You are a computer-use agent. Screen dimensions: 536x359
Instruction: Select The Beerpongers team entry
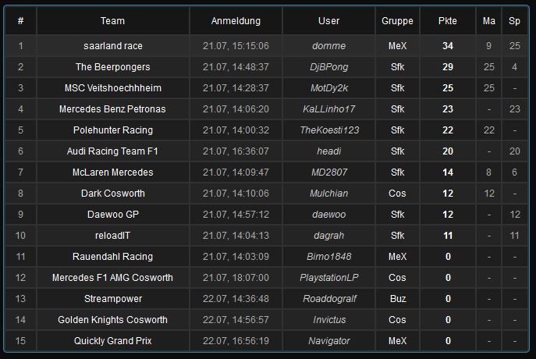pyautogui.click(x=113, y=67)
